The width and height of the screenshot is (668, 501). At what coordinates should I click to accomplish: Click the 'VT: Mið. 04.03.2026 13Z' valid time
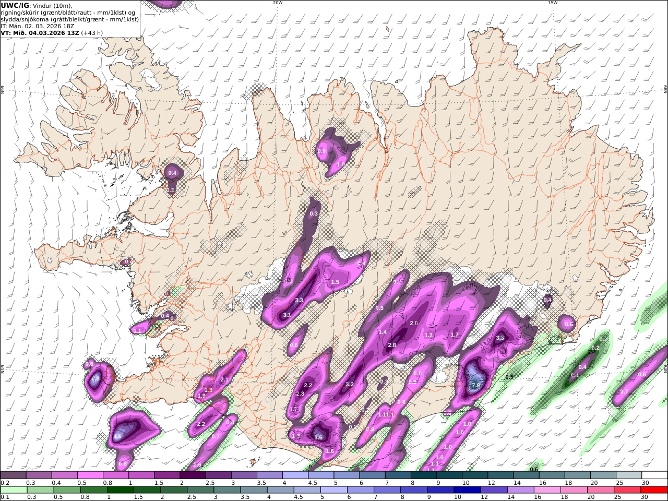click(x=40, y=33)
